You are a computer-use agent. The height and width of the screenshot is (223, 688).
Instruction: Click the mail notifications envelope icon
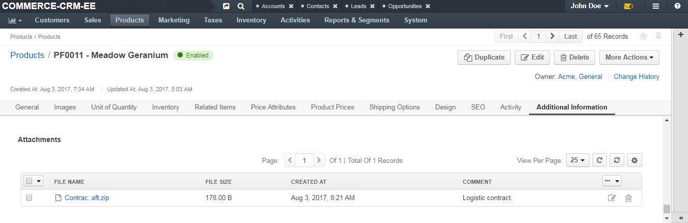tap(628, 6)
